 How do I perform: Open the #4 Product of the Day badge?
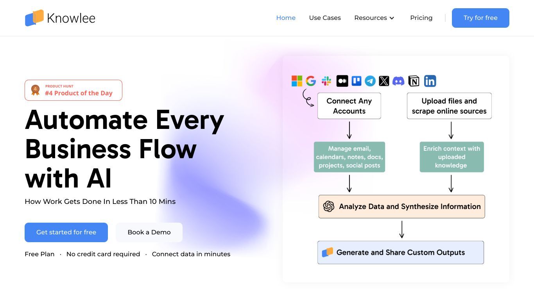73,90
